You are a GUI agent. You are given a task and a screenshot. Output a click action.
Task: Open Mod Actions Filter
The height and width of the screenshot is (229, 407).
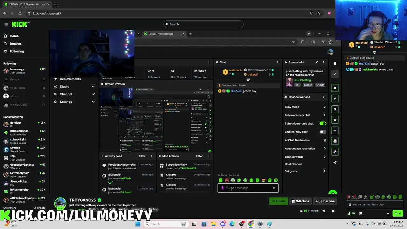(199, 156)
